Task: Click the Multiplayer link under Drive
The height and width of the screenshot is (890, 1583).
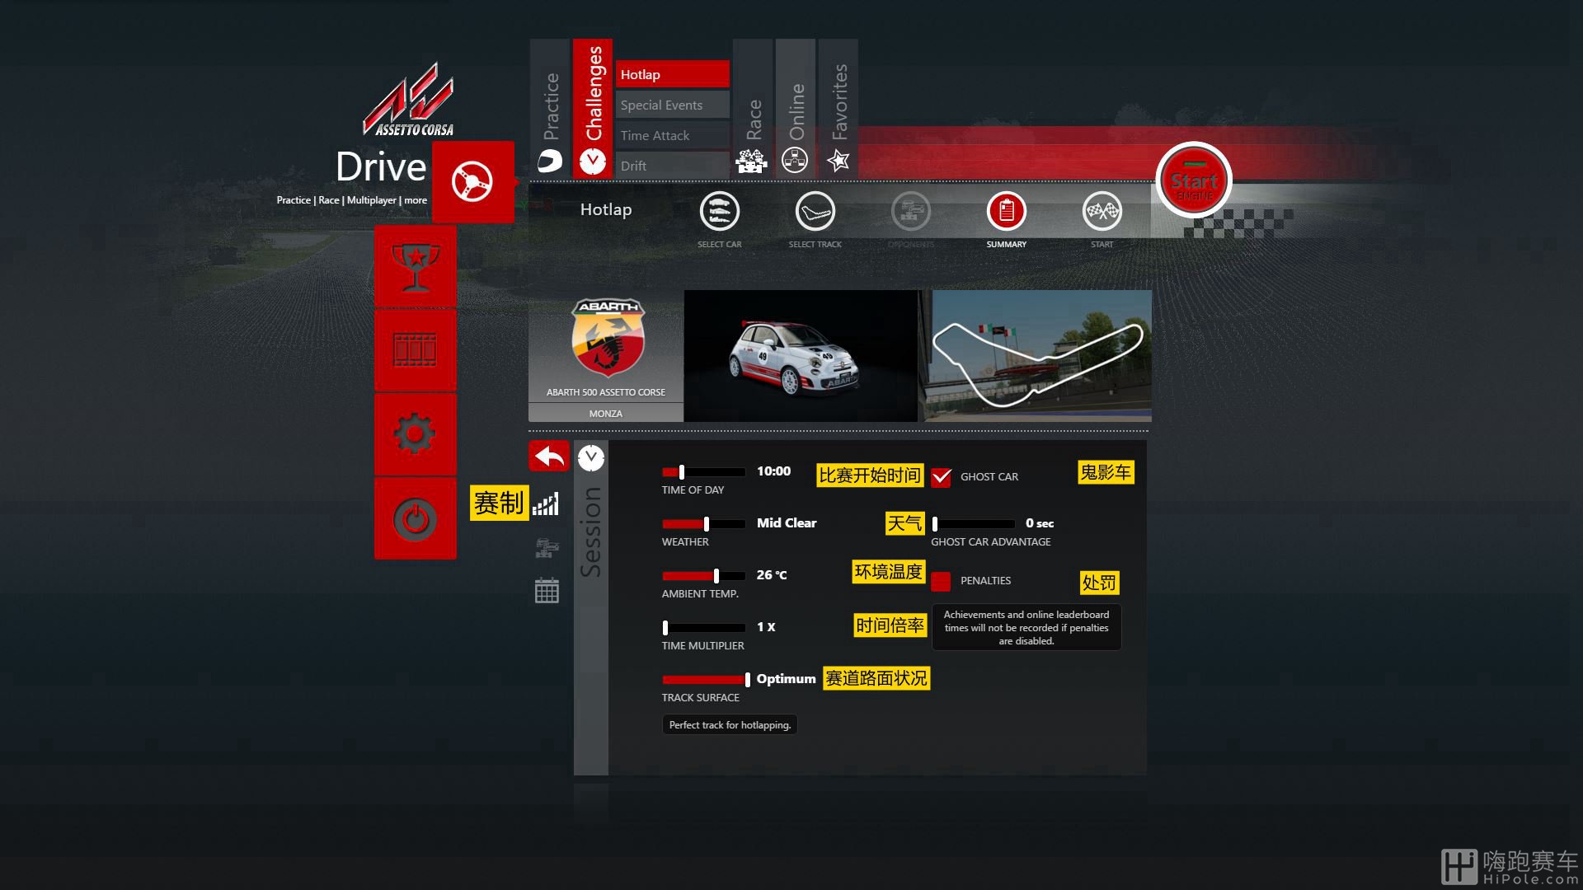Action: point(372,200)
